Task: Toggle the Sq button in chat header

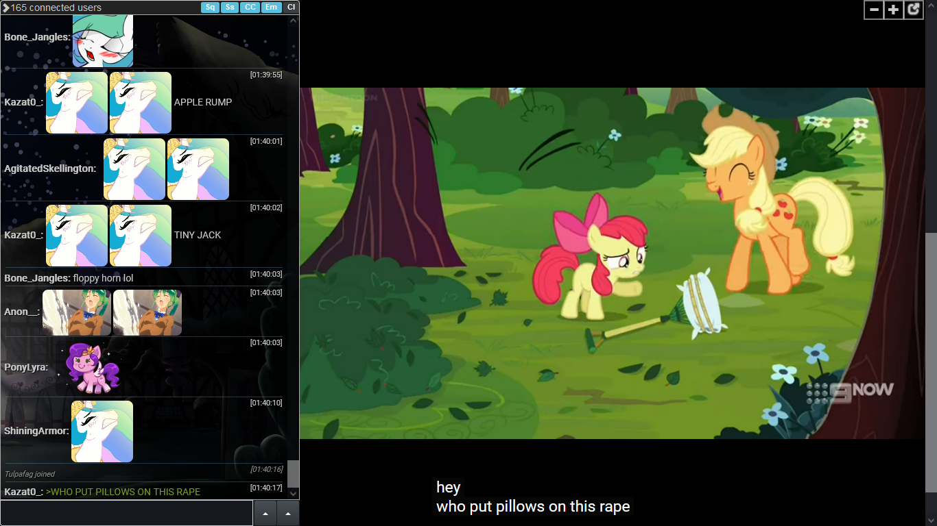Action: tap(210, 8)
